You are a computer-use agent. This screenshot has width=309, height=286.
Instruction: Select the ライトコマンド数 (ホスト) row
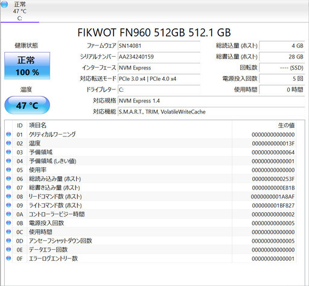pyautogui.click(x=150, y=205)
